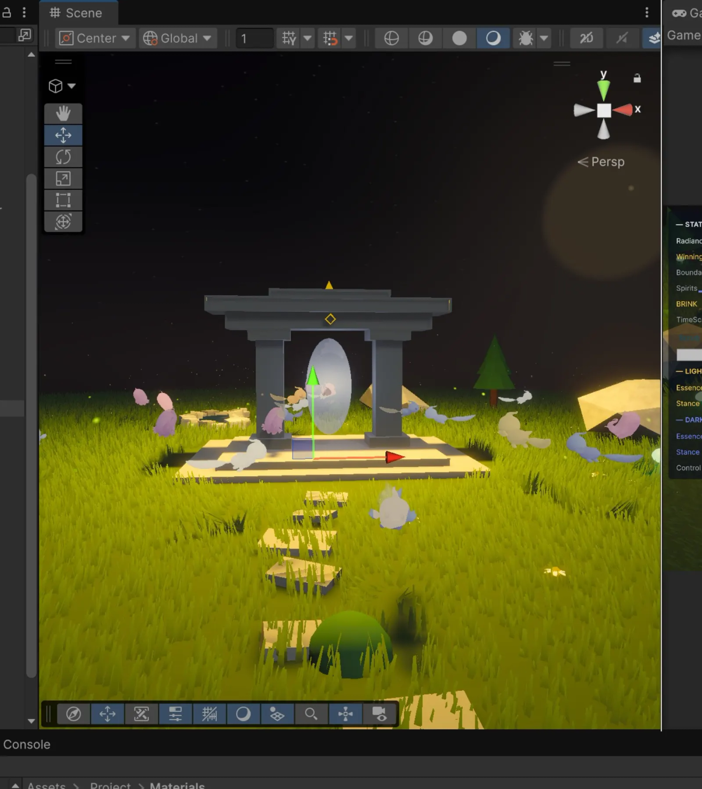Open the Console tab
702x789 pixels.
[x=27, y=744]
